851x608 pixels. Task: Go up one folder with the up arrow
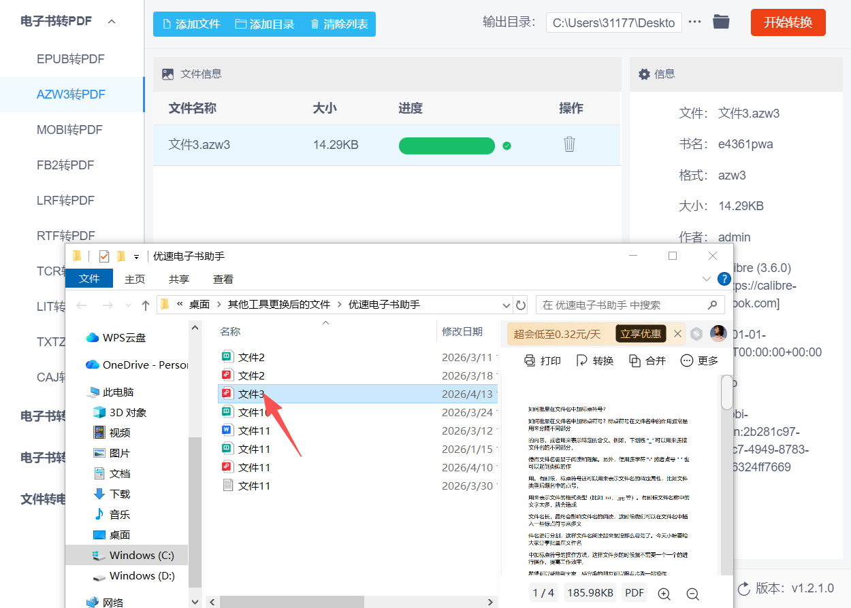click(x=145, y=305)
